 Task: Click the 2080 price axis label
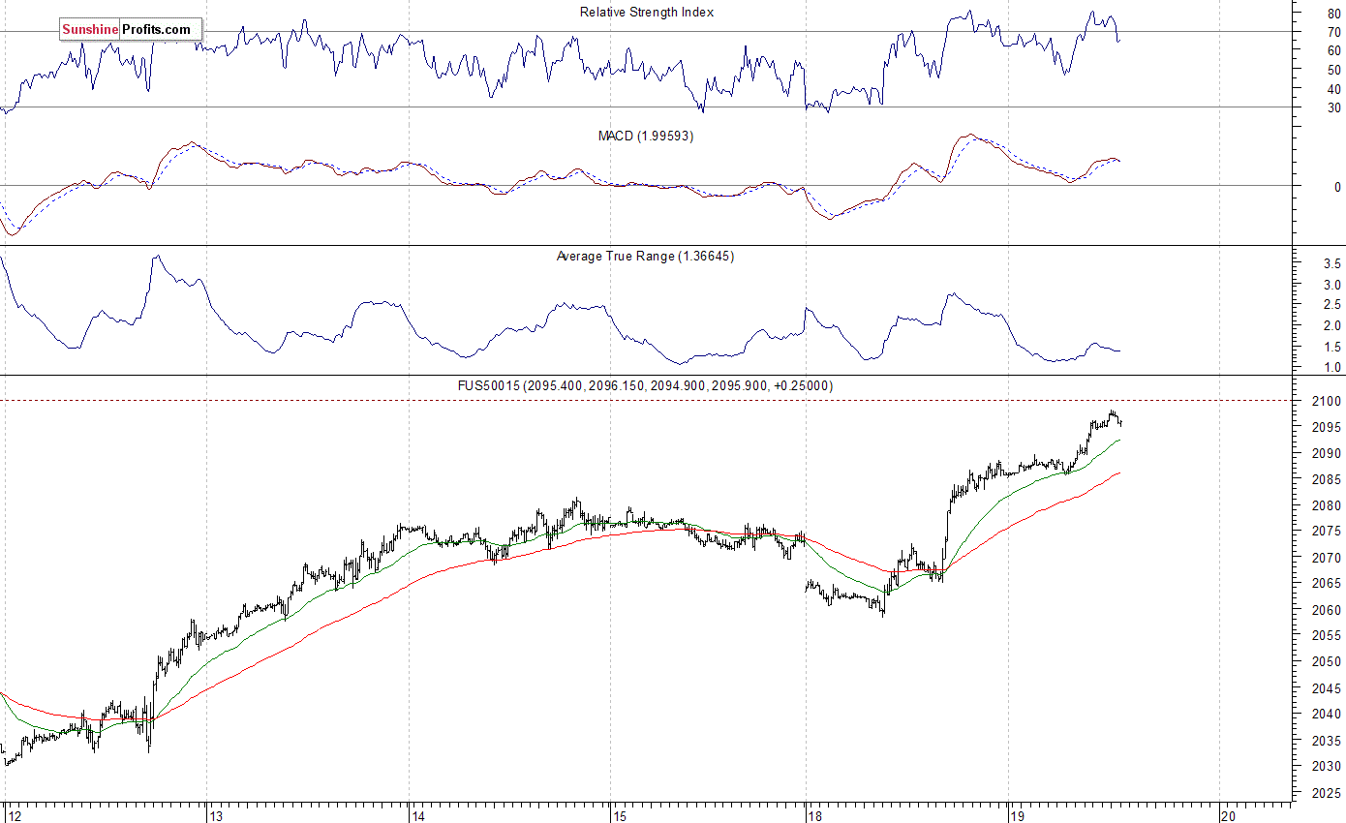[x=1328, y=505]
